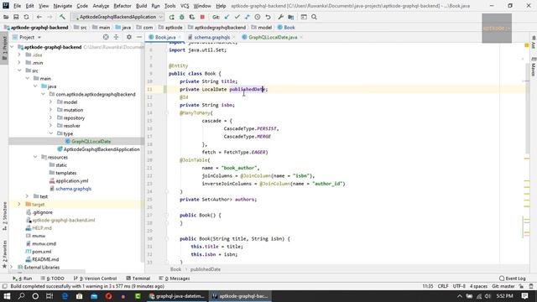
Task: Open Project panel gear settings
Action: click(x=128, y=37)
